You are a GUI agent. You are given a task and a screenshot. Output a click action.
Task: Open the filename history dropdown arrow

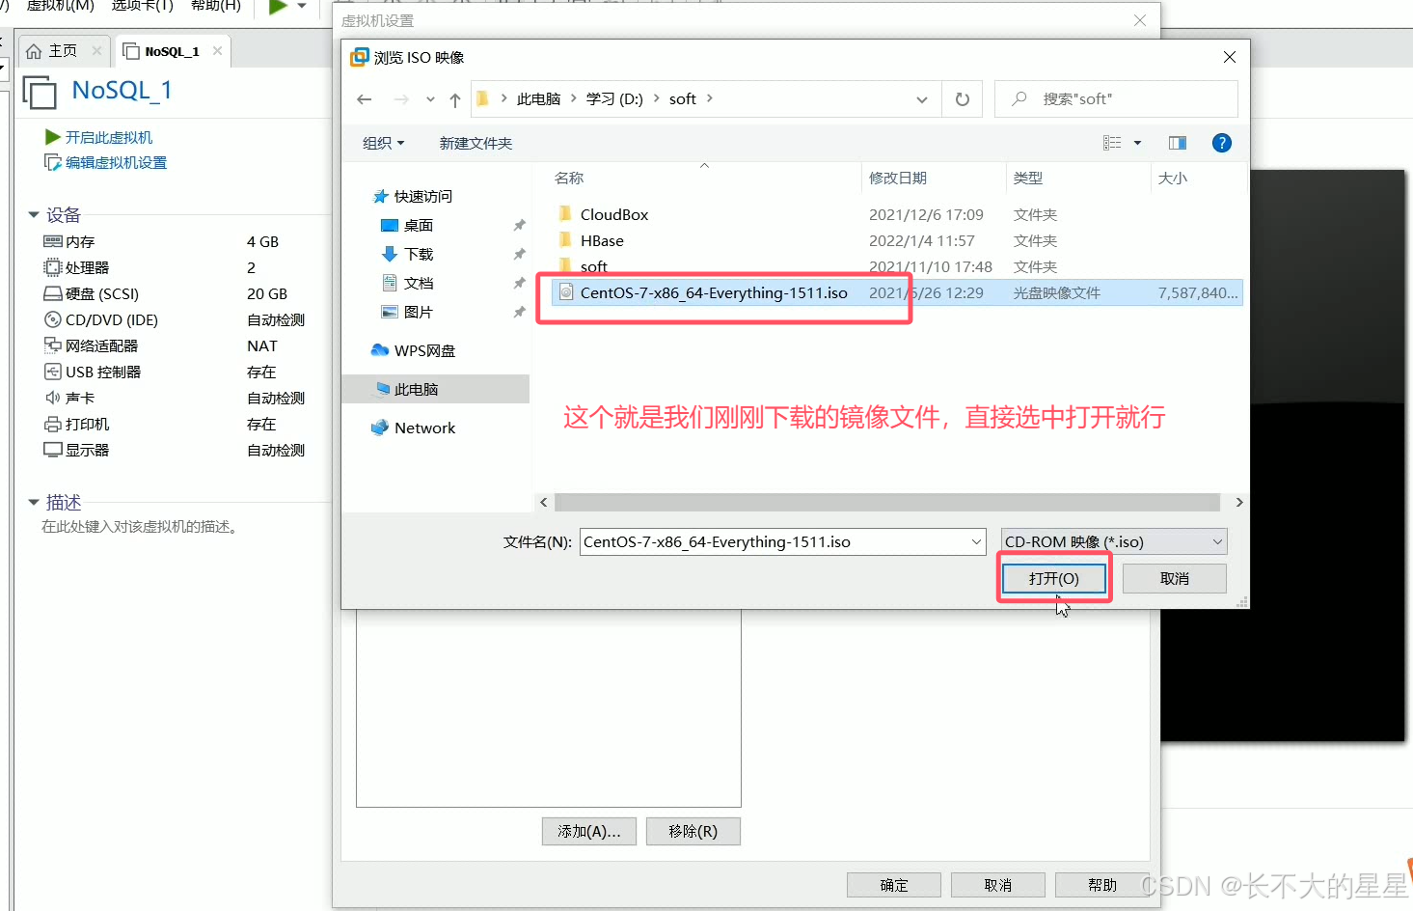(977, 541)
